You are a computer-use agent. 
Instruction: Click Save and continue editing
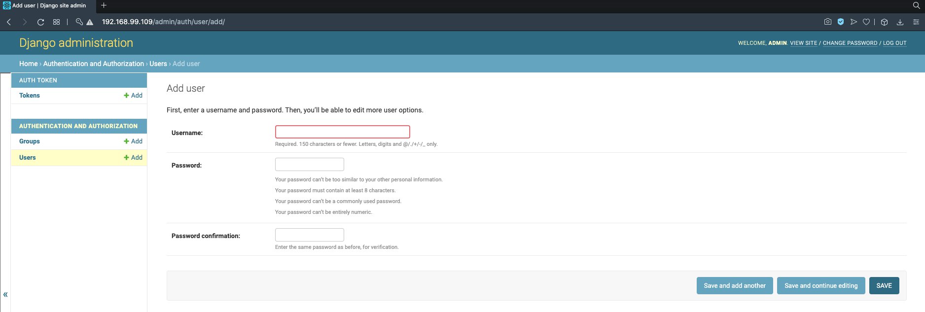[820, 286]
